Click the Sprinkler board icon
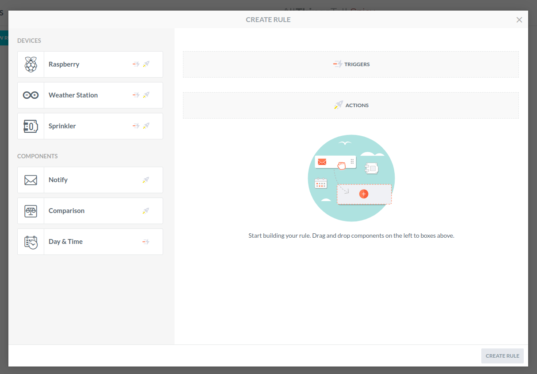This screenshot has height=374, width=537. point(30,126)
